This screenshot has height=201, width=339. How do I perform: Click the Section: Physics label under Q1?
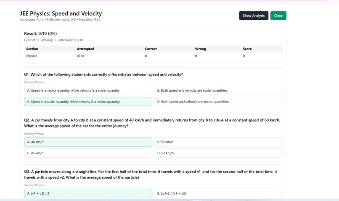click(34, 82)
